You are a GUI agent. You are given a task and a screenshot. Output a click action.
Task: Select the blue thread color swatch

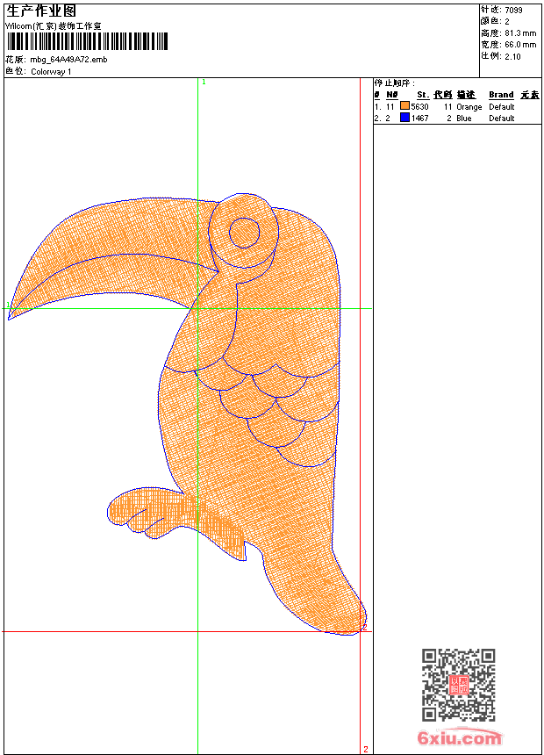click(x=404, y=118)
